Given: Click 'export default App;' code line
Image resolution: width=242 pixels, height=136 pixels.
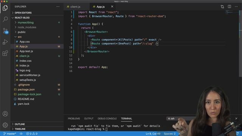Looking at the screenshot, I should pyautogui.click(x=93, y=67).
